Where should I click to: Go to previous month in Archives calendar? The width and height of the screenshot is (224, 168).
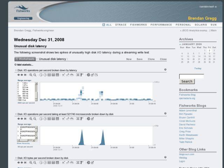point(180,44)
